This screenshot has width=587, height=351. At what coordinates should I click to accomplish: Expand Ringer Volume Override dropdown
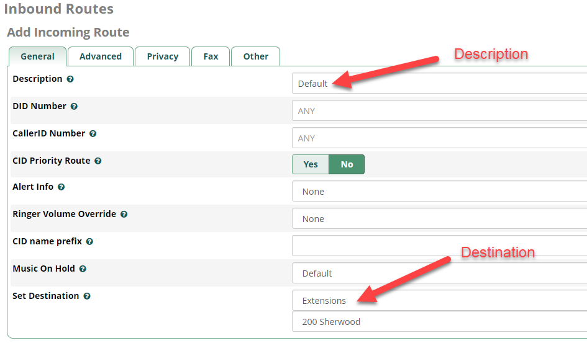pyautogui.click(x=440, y=219)
